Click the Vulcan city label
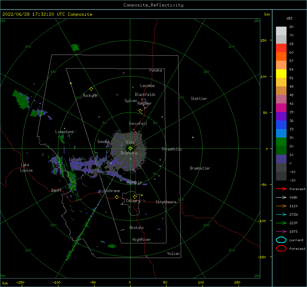 click(173, 254)
